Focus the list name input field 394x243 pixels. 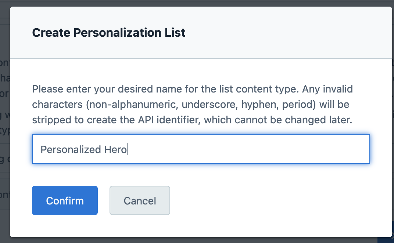pyautogui.click(x=201, y=149)
